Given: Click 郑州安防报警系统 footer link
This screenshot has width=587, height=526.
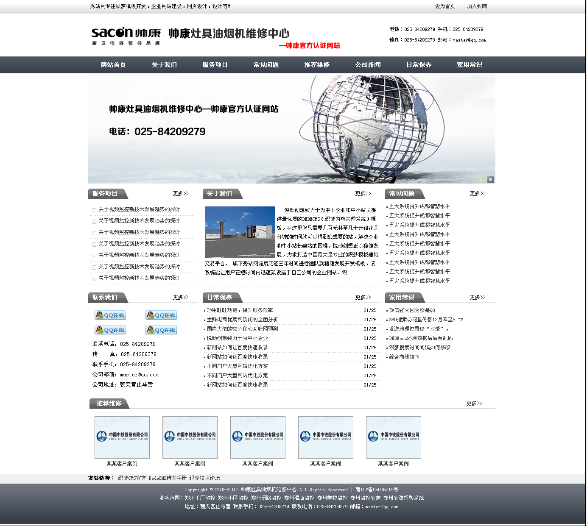Looking at the screenshot, I should [403, 498].
